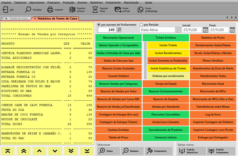The height and width of the screenshot is (156, 238).
Task: Open Resumo de Gorjetas report
Action: [x=166, y=99]
